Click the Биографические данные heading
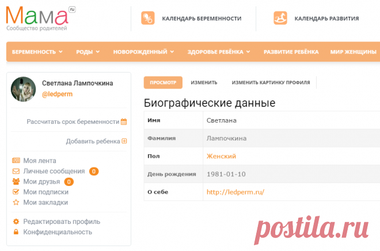 pyautogui.click(x=210, y=103)
